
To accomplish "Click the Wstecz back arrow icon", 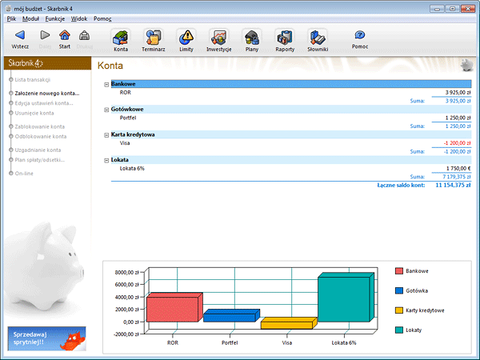I will pyautogui.click(x=20, y=36).
